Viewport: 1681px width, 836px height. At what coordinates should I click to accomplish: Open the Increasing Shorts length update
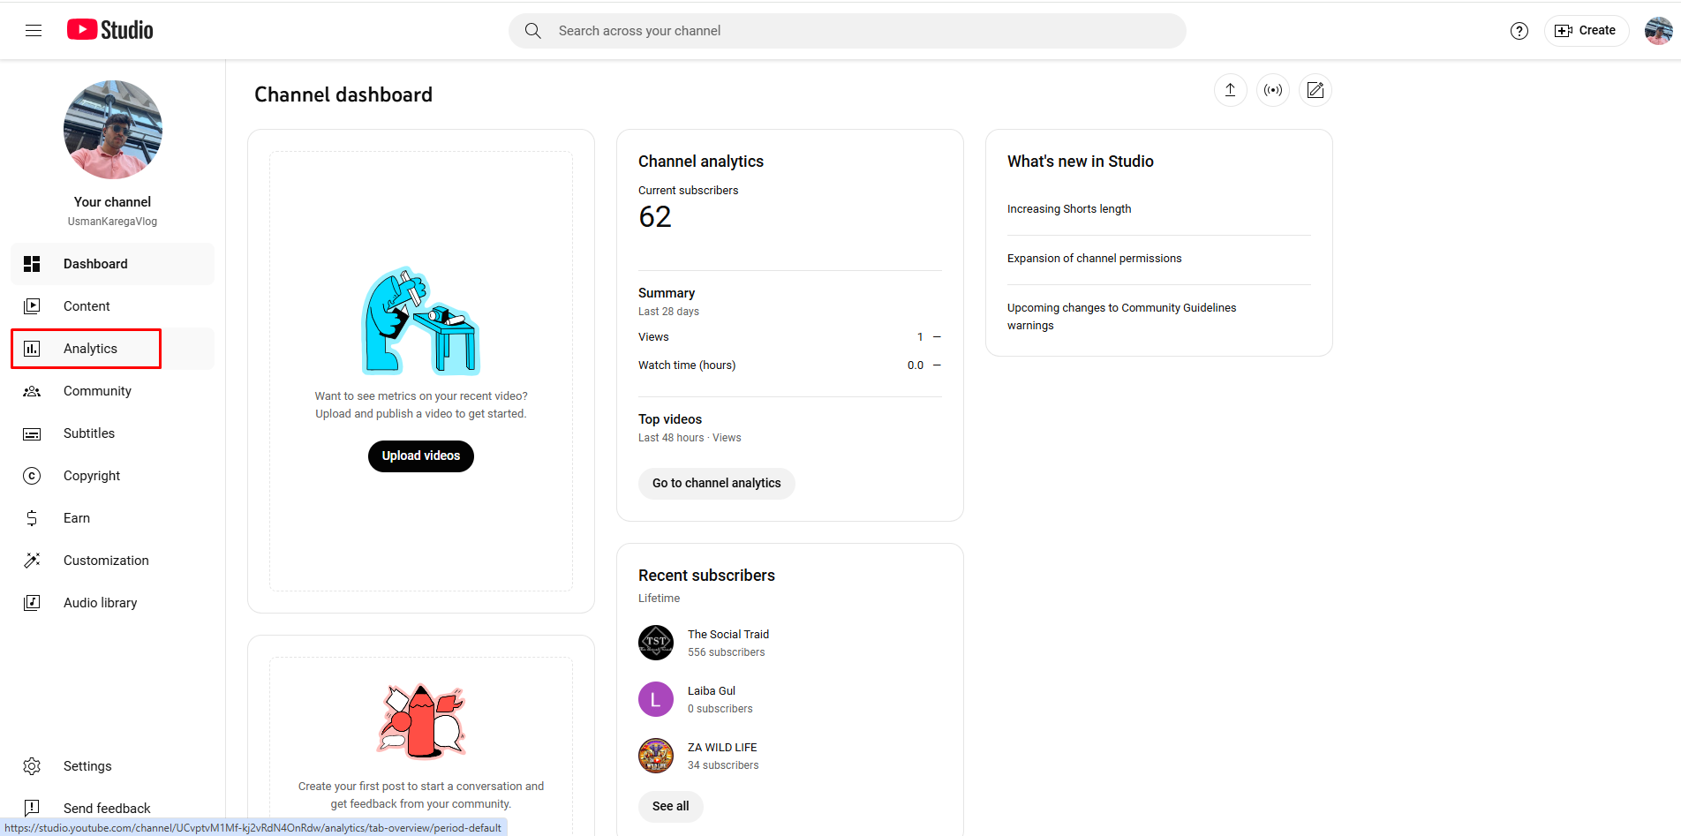point(1069,208)
